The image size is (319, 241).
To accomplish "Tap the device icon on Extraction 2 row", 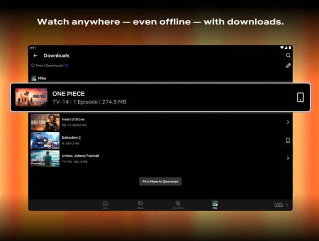I will [287, 140].
